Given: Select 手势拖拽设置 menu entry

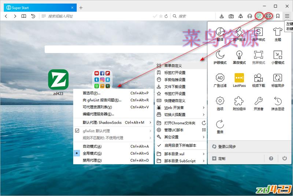Looking at the screenshot, I should point(181,80).
